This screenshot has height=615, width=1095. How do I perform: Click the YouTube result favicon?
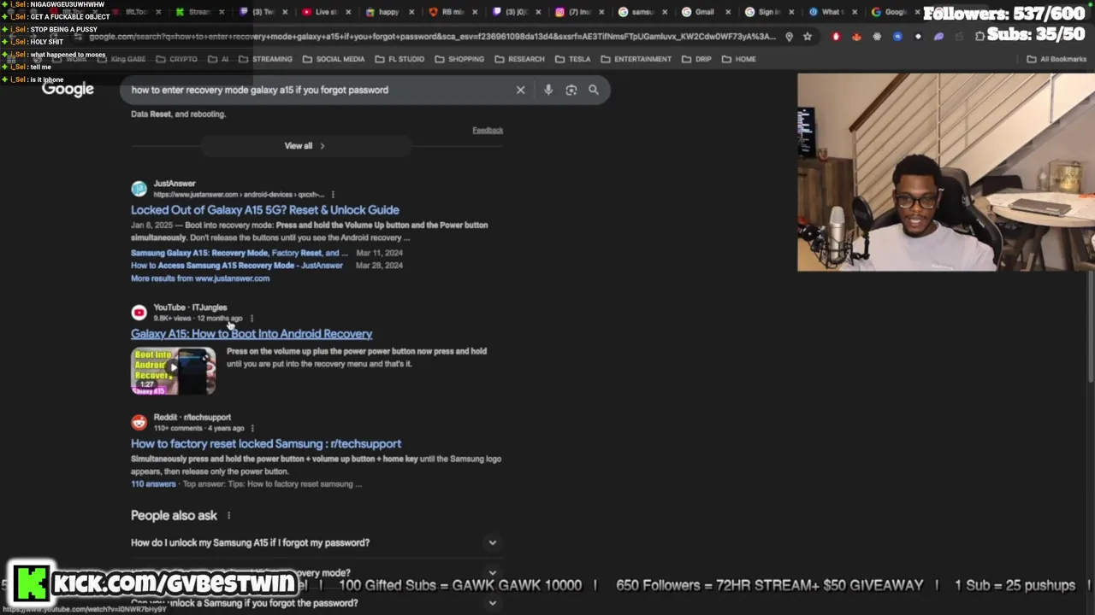pos(139,313)
